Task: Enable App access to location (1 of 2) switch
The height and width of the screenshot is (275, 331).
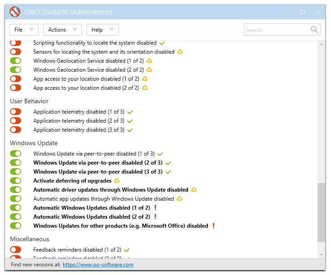Action: tap(16, 78)
